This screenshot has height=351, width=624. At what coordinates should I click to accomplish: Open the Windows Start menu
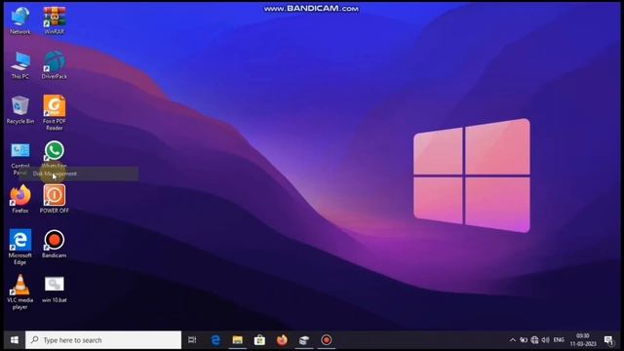tap(15, 340)
